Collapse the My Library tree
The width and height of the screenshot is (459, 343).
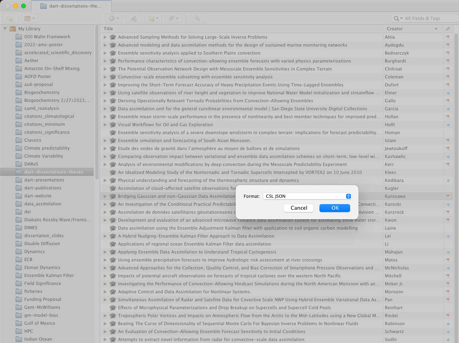[5, 29]
